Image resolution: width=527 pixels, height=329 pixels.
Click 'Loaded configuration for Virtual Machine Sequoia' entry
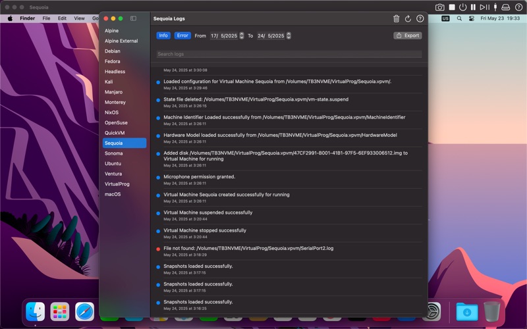pyautogui.click(x=289, y=84)
